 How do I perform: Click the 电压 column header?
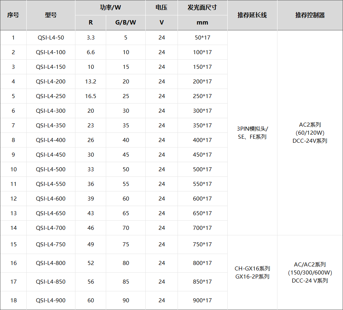(161, 8)
